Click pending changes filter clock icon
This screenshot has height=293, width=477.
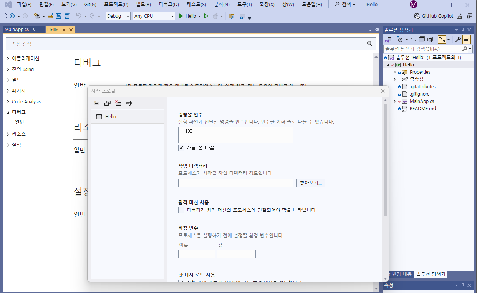click(400, 40)
